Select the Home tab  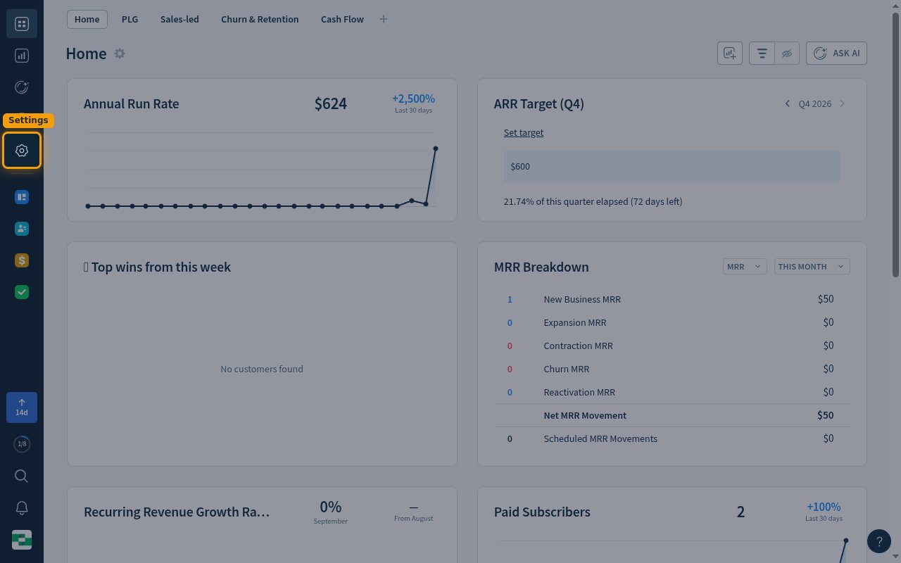87,19
